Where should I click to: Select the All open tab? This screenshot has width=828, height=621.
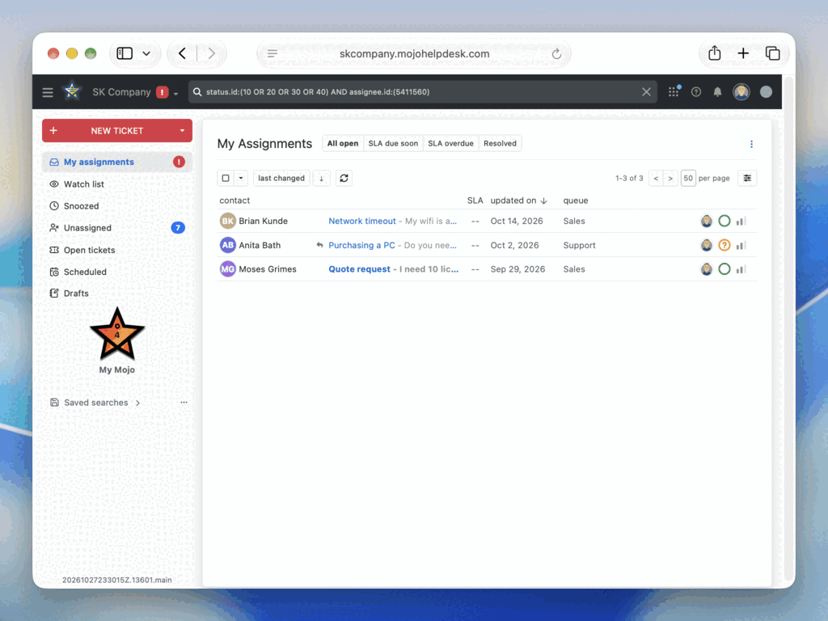343,144
